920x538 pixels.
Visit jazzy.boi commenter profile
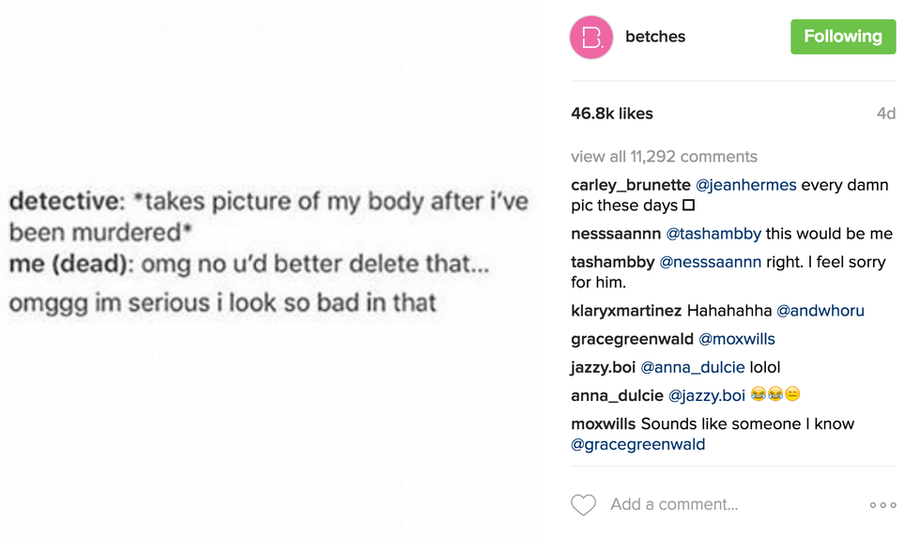[603, 367]
